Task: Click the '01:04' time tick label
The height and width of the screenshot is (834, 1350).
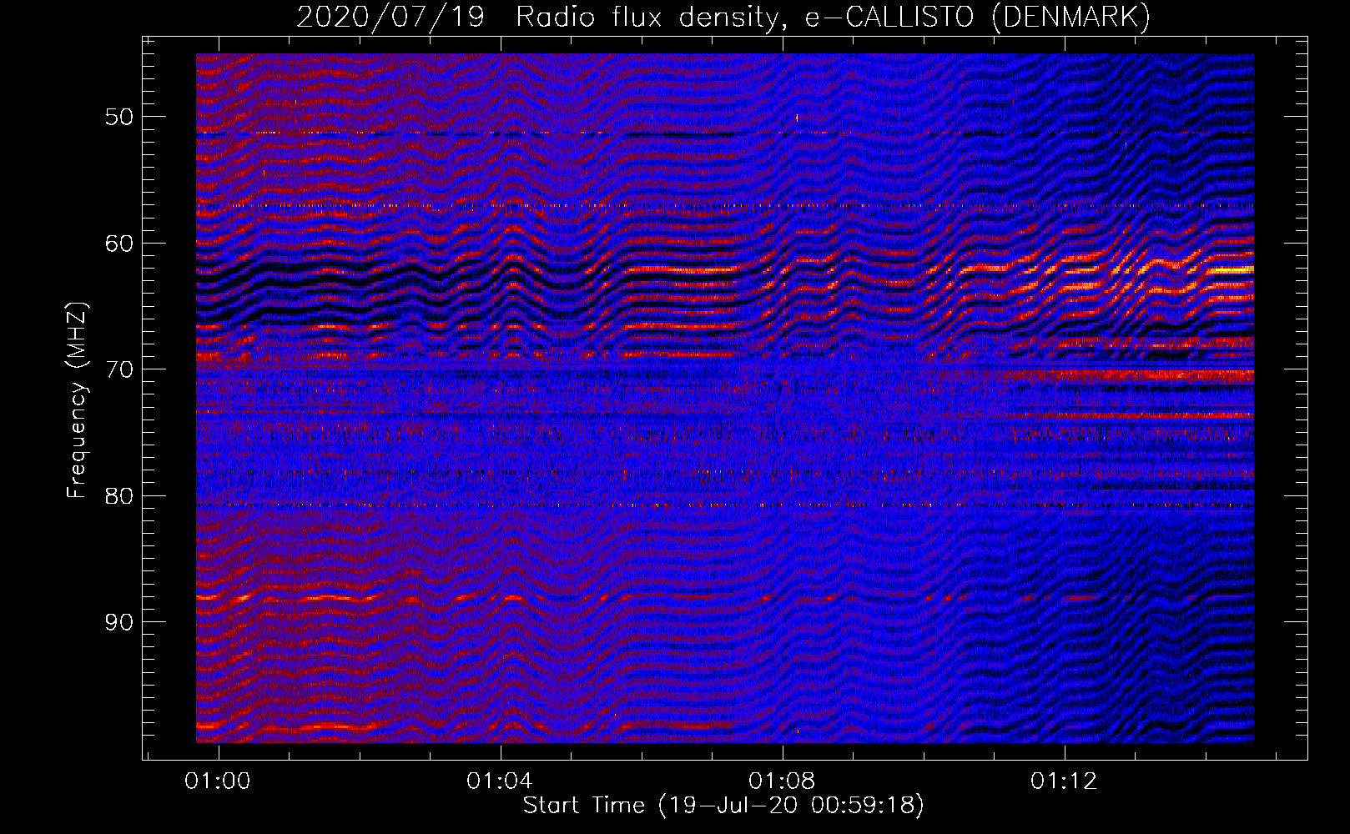Action: coord(500,781)
